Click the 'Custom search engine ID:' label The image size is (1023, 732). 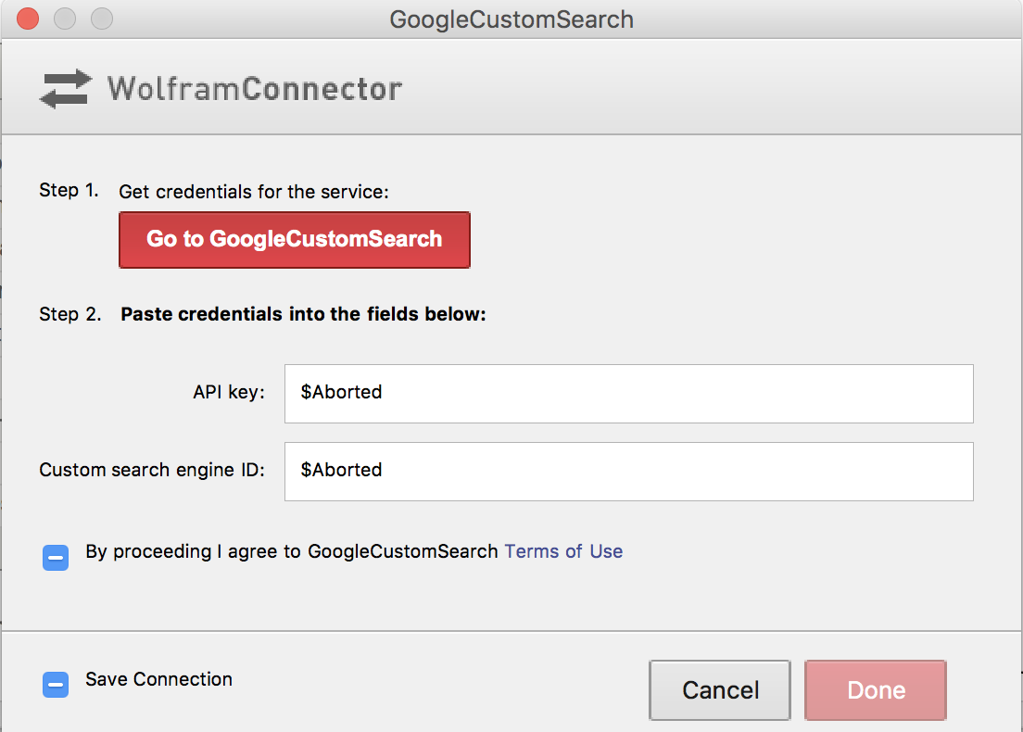pos(152,470)
